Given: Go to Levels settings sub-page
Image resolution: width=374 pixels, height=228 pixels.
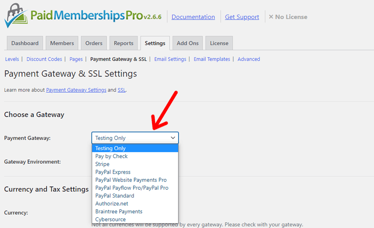Looking at the screenshot, I should click(12, 59).
